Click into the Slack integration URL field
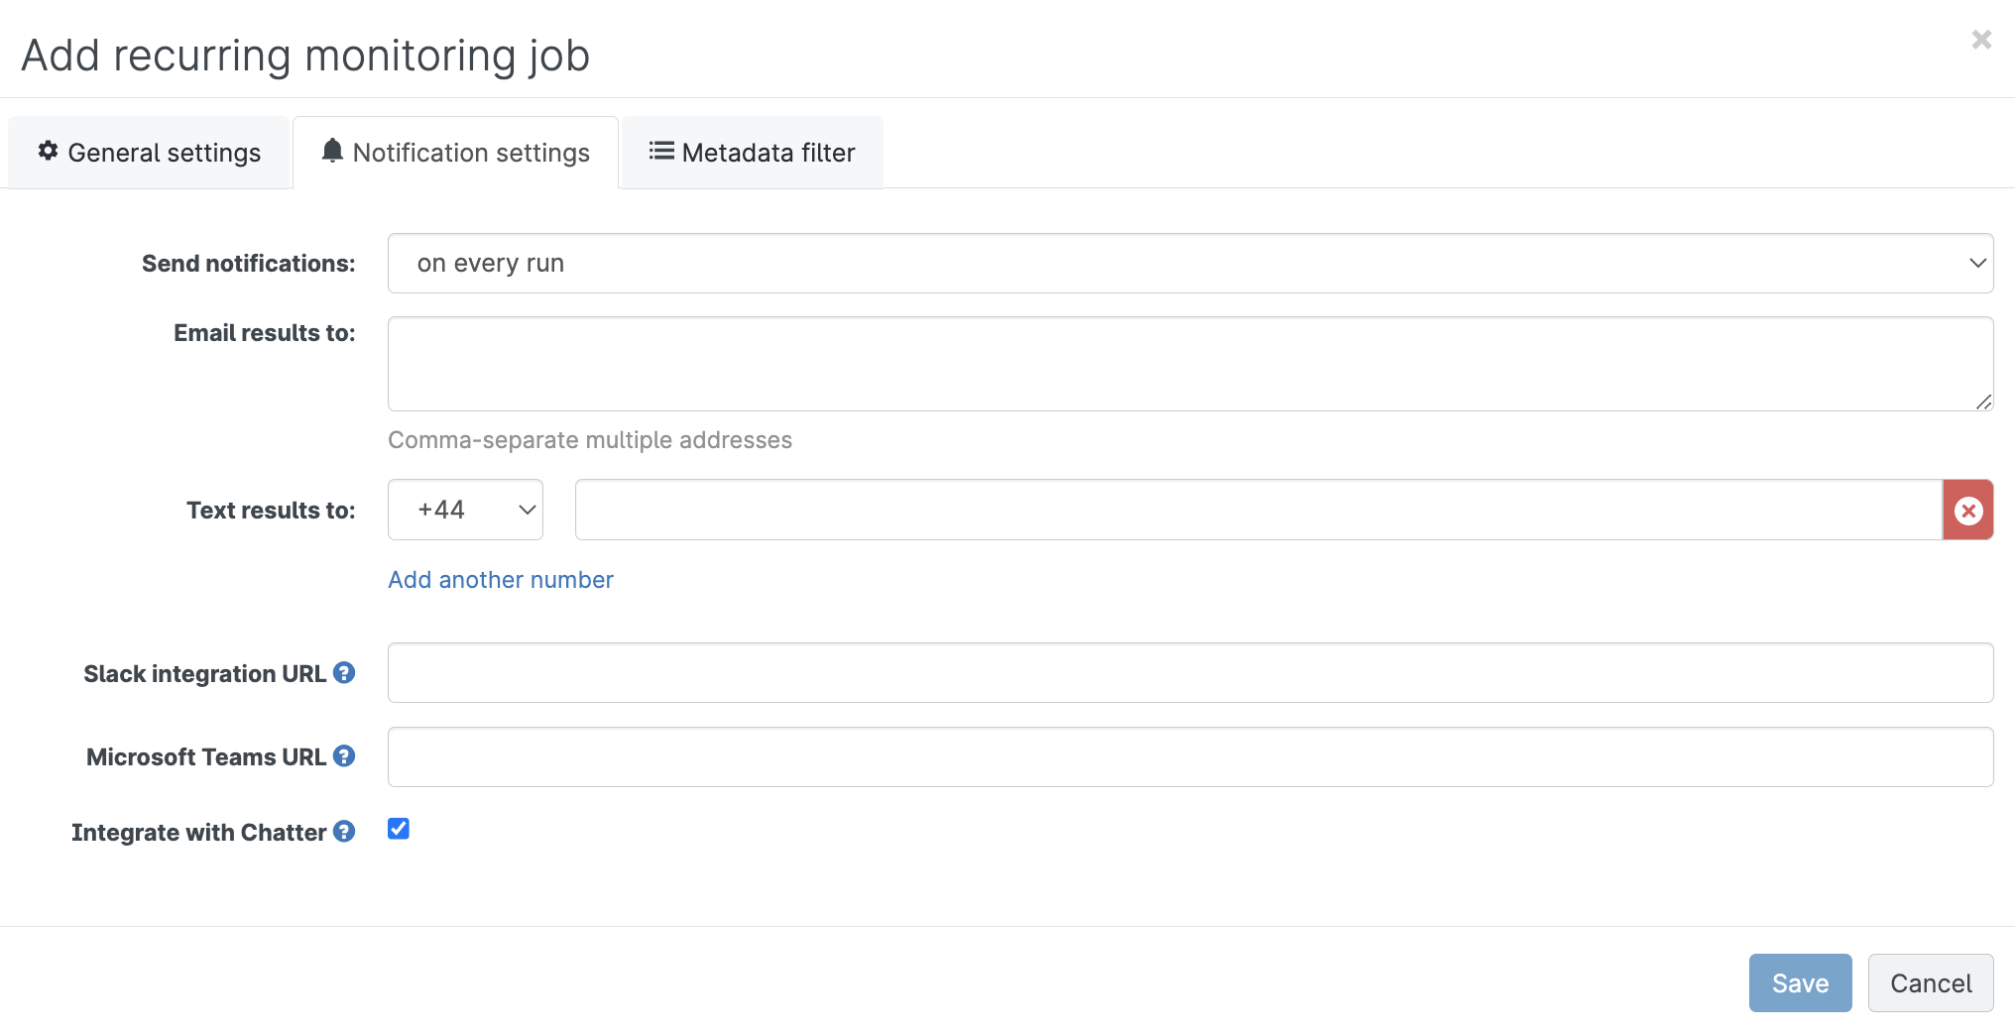This screenshot has height=1035, width=2015. pyautogui.click(x=1190, y=673)
